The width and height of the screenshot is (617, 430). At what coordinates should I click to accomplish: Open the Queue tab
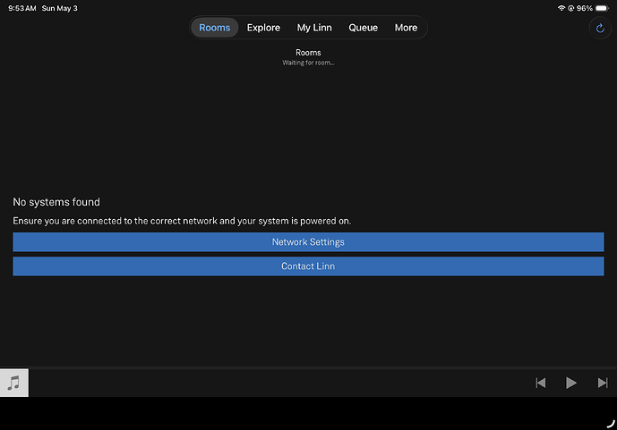click(363, 28)
